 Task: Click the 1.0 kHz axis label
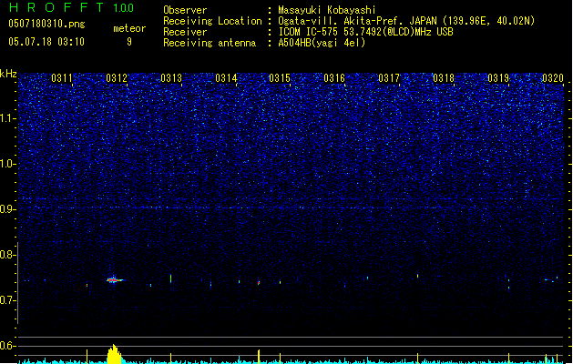click(8, 164)
